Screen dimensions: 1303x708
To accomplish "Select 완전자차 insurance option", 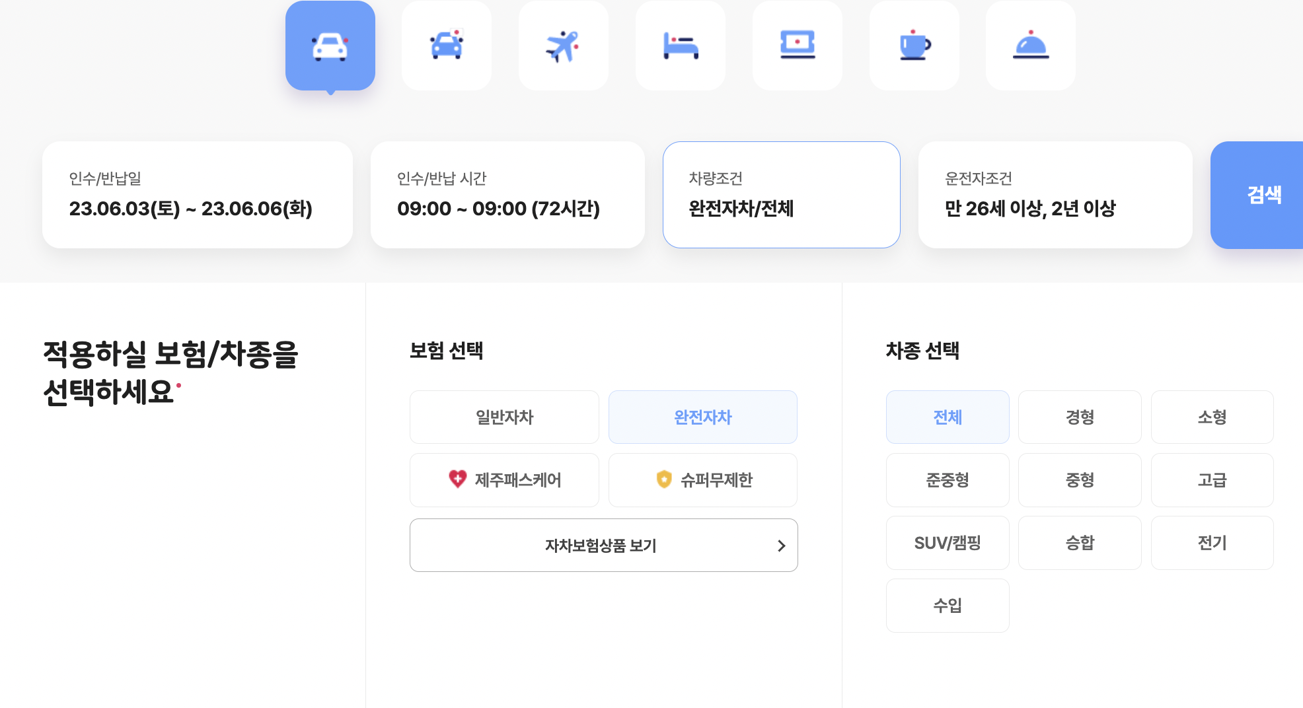I will point(702,417).
